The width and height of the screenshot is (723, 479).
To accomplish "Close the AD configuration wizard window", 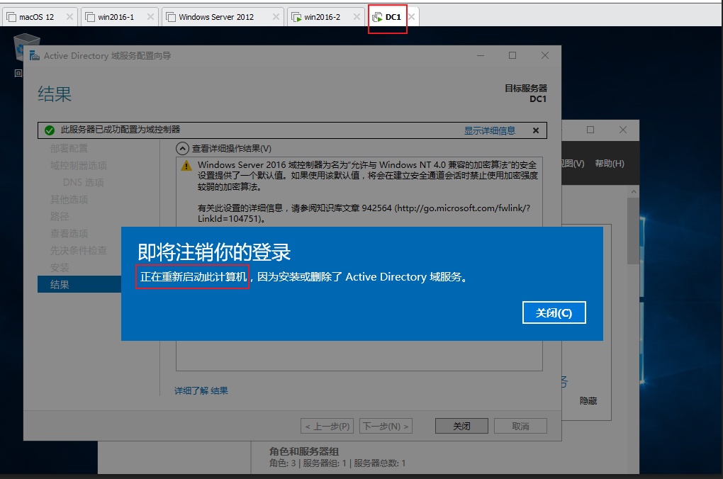I will pyautogui.click(x=544, y=55).
